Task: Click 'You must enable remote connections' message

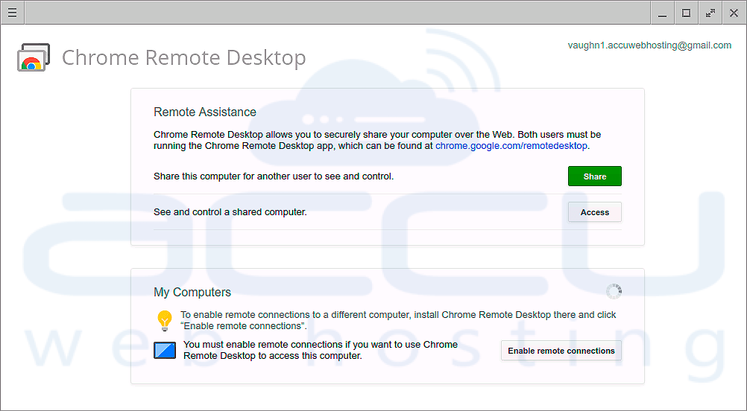Action: [x=321, y=350]
